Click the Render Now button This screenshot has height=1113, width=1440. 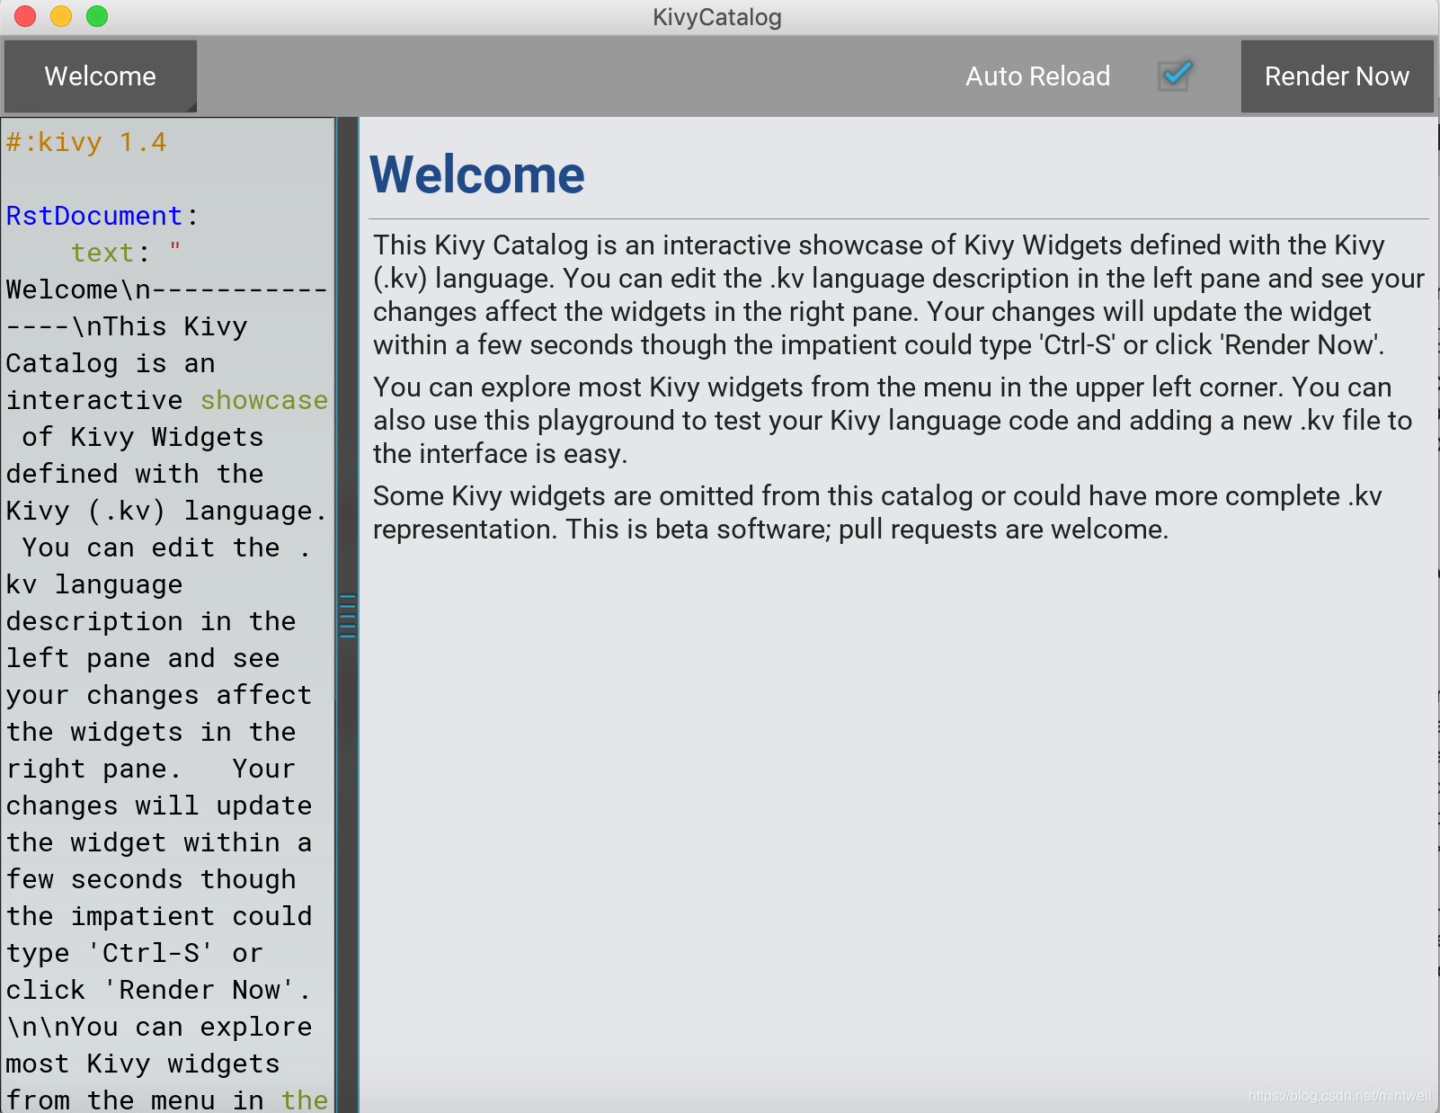(1337, 76)
